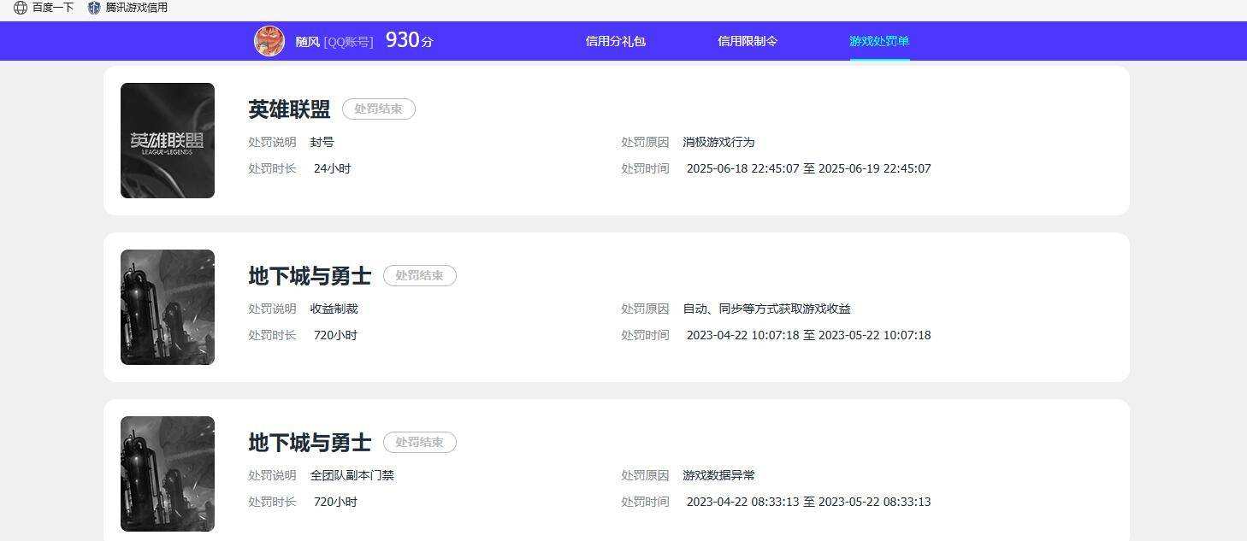Click the [QQ账号] label

click(x=348, y=42)
